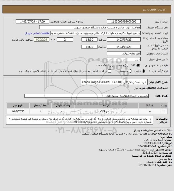Select the متوسط purchase type radio
This screenshot has height=191, width=174.
pos(130,71)
